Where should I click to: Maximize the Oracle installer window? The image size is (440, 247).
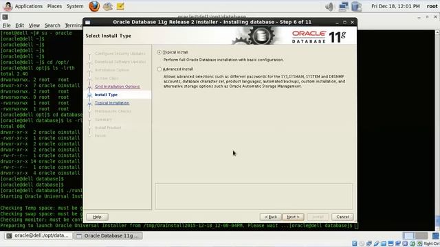pos(344,22)
